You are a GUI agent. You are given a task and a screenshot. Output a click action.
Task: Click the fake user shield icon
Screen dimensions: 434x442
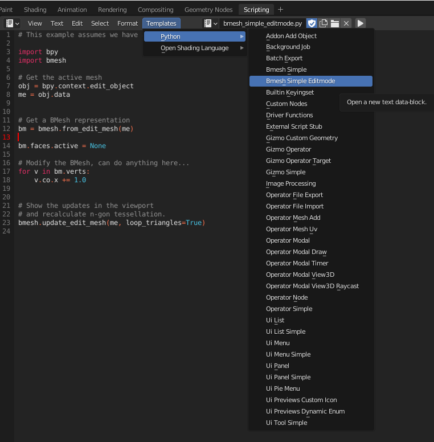[312, 23]
